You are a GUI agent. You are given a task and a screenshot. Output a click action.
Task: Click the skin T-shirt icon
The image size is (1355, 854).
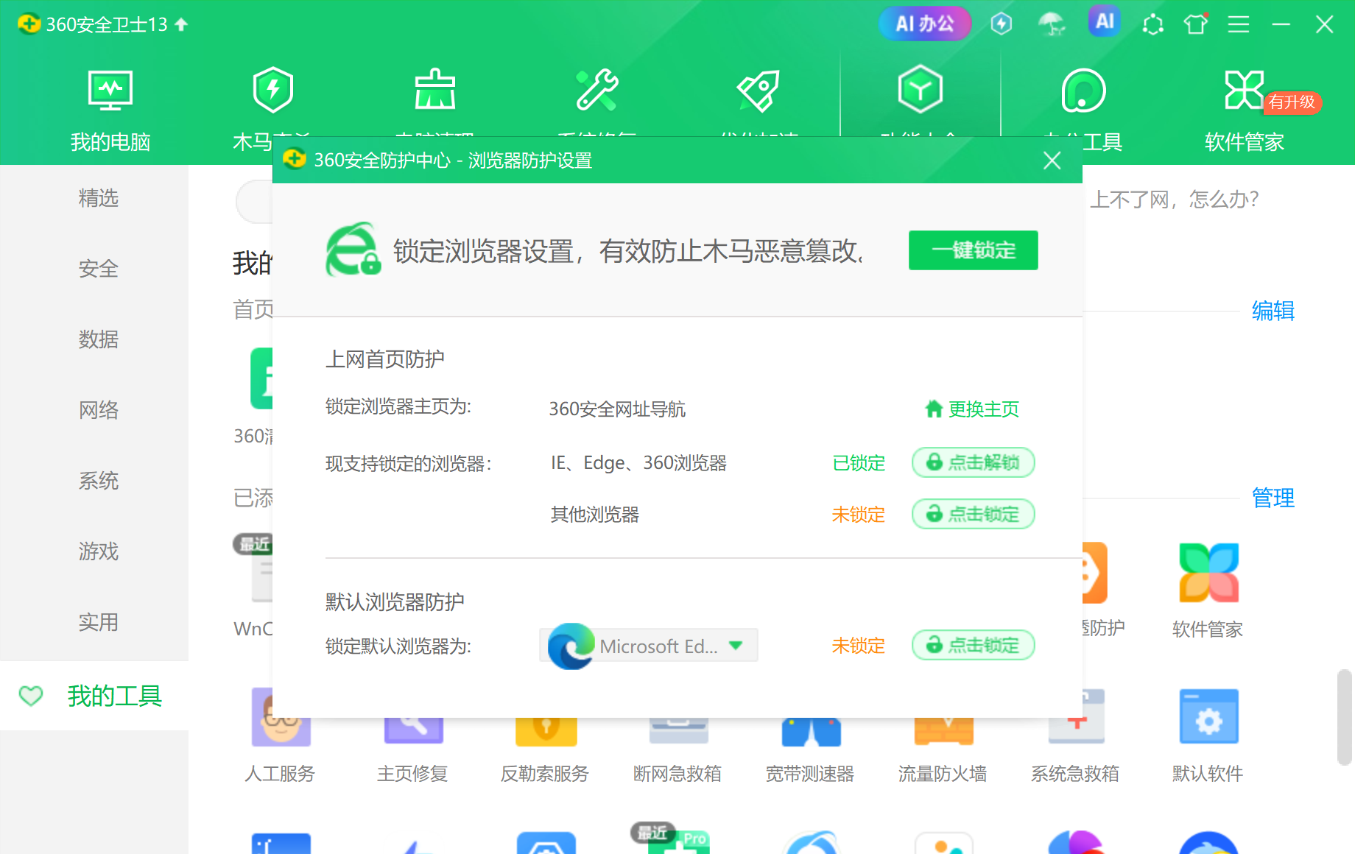point(1196,24)
